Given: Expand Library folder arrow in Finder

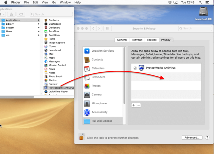Looking at the screenshot, I should [39, 24].
